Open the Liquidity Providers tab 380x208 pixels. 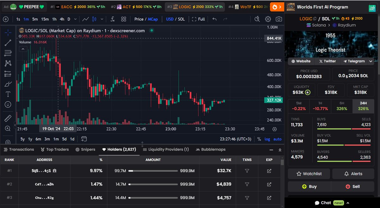166,150
